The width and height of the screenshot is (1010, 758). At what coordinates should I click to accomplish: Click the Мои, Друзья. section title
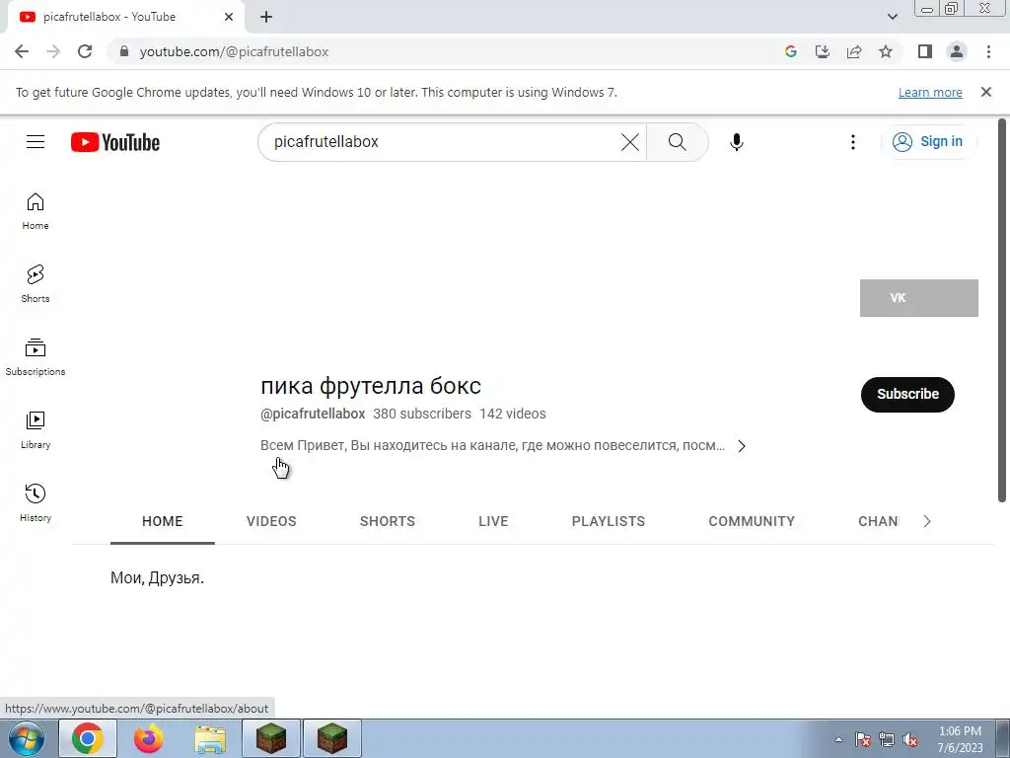tap(157, 578)
